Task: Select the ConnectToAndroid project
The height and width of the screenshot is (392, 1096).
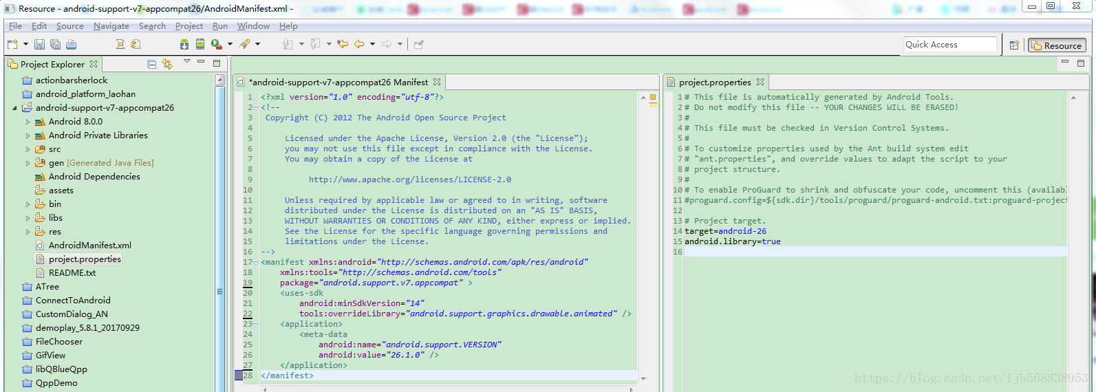Action: (73, 301)
